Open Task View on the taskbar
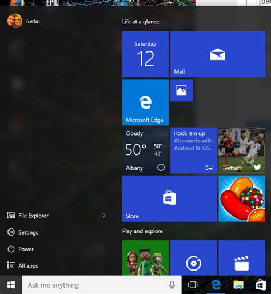The image size is (271, 294). [193, 285]
